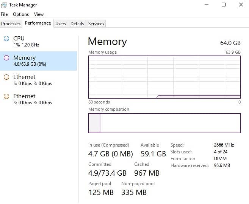Click the 64.0 GB total memory value
This screenshot has width=249, height=204.
pyautogui.click(x=230, y=43)
